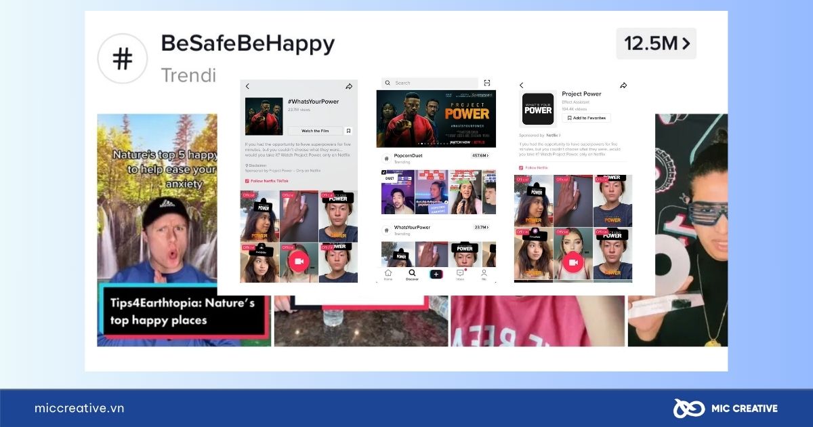Viewport: 813px width, 427px height.
Task: Tap the record button on #WhatsYourPower page
Action: pos(299,262)
